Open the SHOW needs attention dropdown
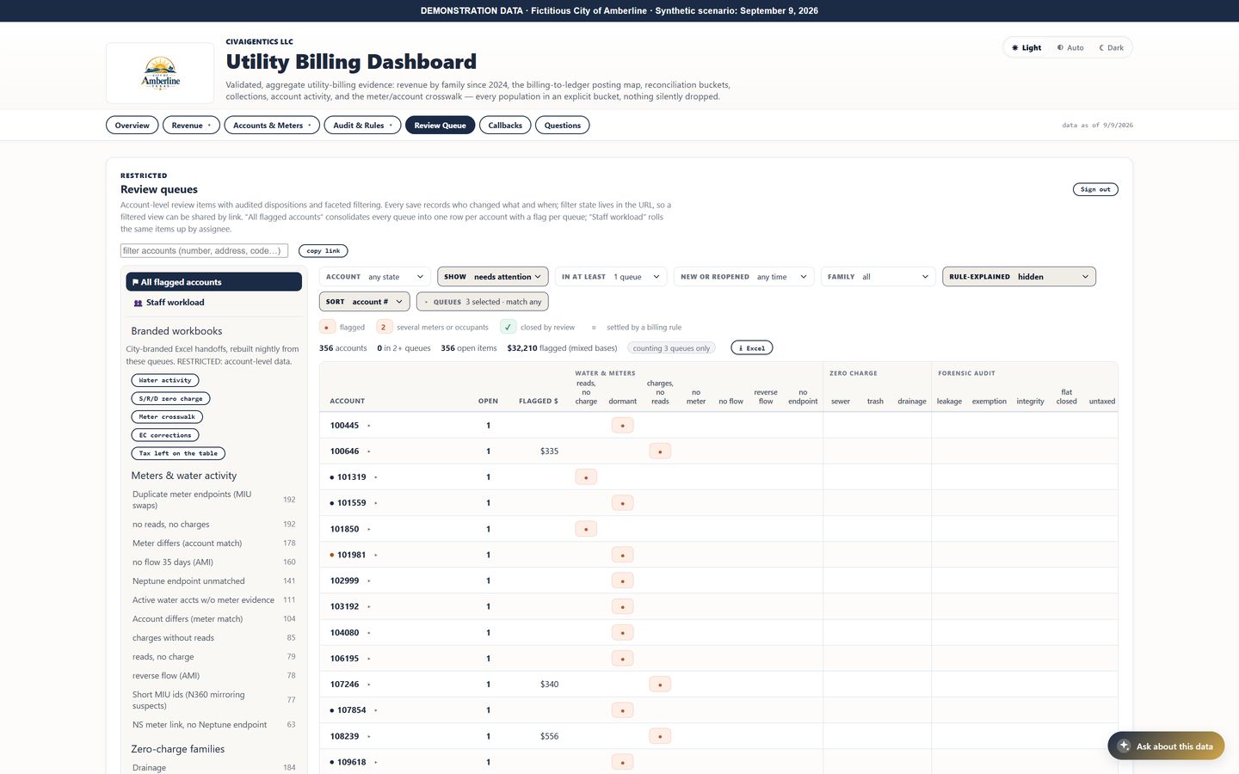1239x774 pixels. pyautogui.click(x=493, y=277)
